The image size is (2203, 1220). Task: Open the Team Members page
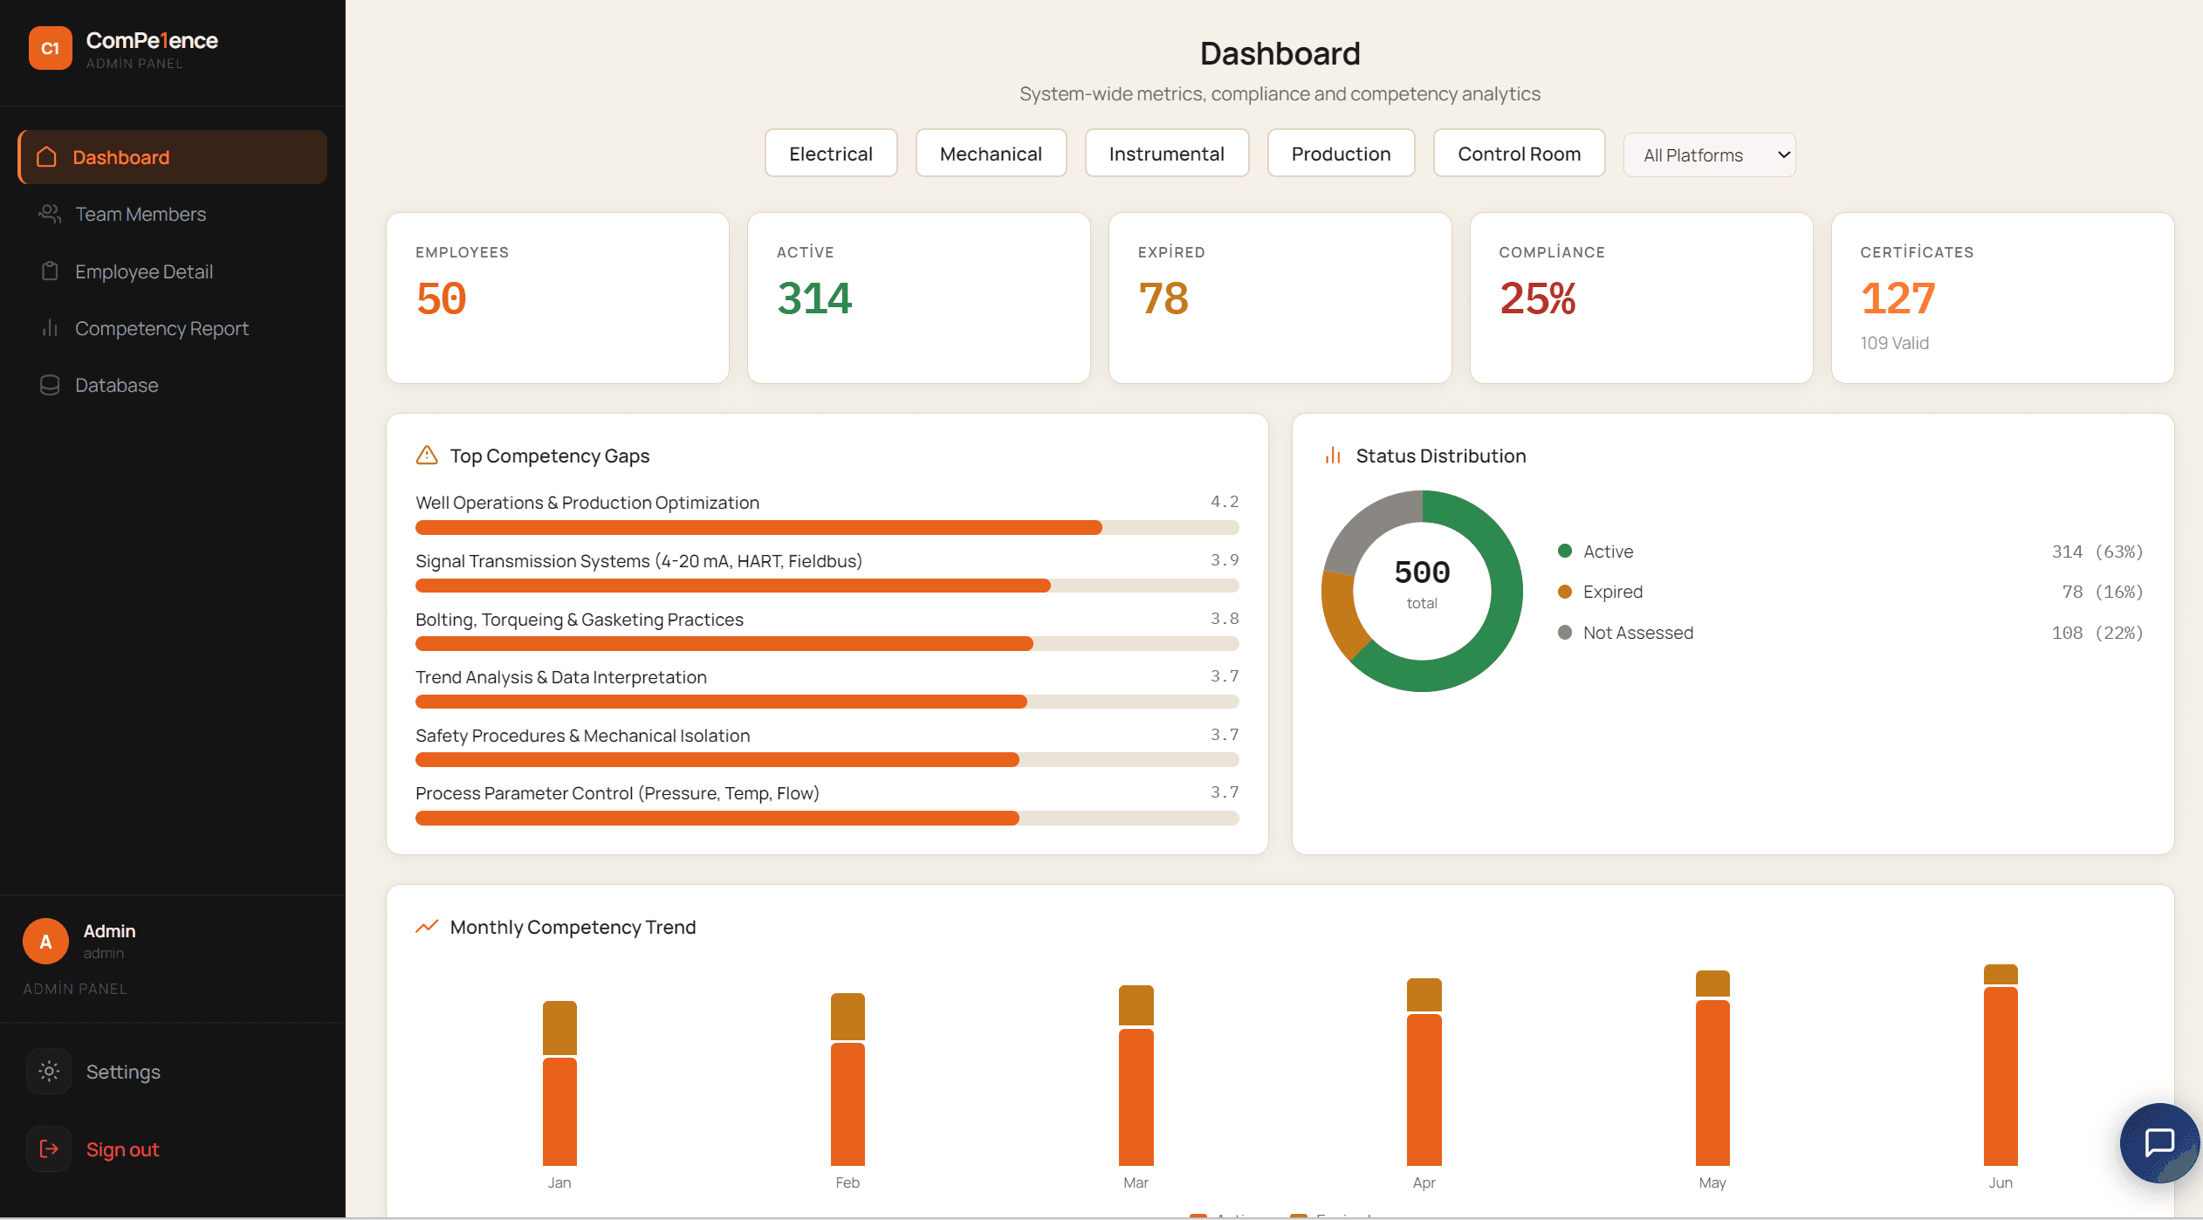click(141, 214)
